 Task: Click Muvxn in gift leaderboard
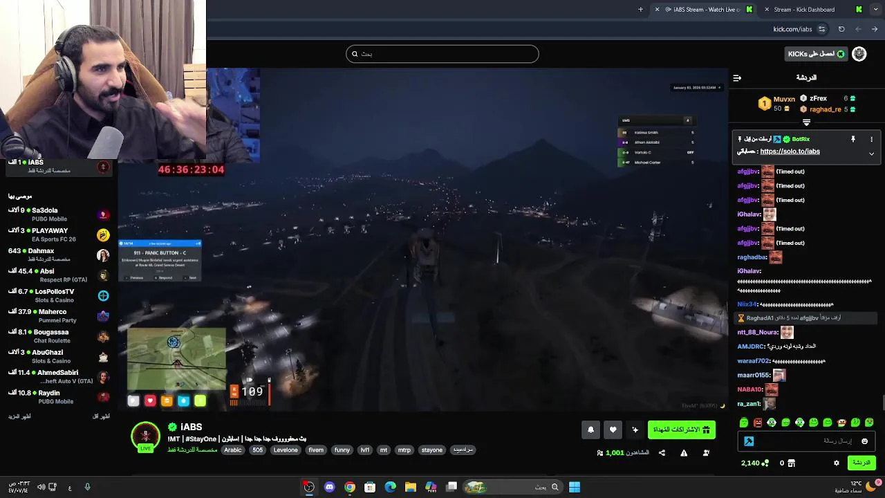[x=784, y=99]
